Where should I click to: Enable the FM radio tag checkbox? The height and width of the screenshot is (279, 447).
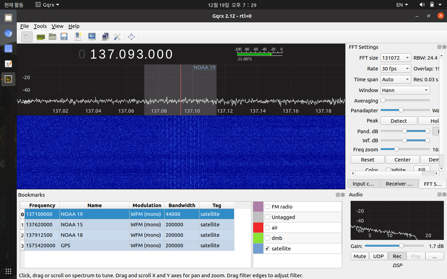click(267, 206)
